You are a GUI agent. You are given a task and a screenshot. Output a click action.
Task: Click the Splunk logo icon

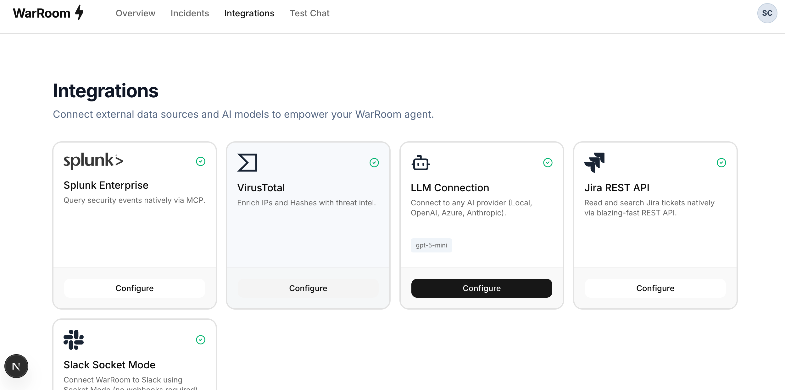coord(93,161)
